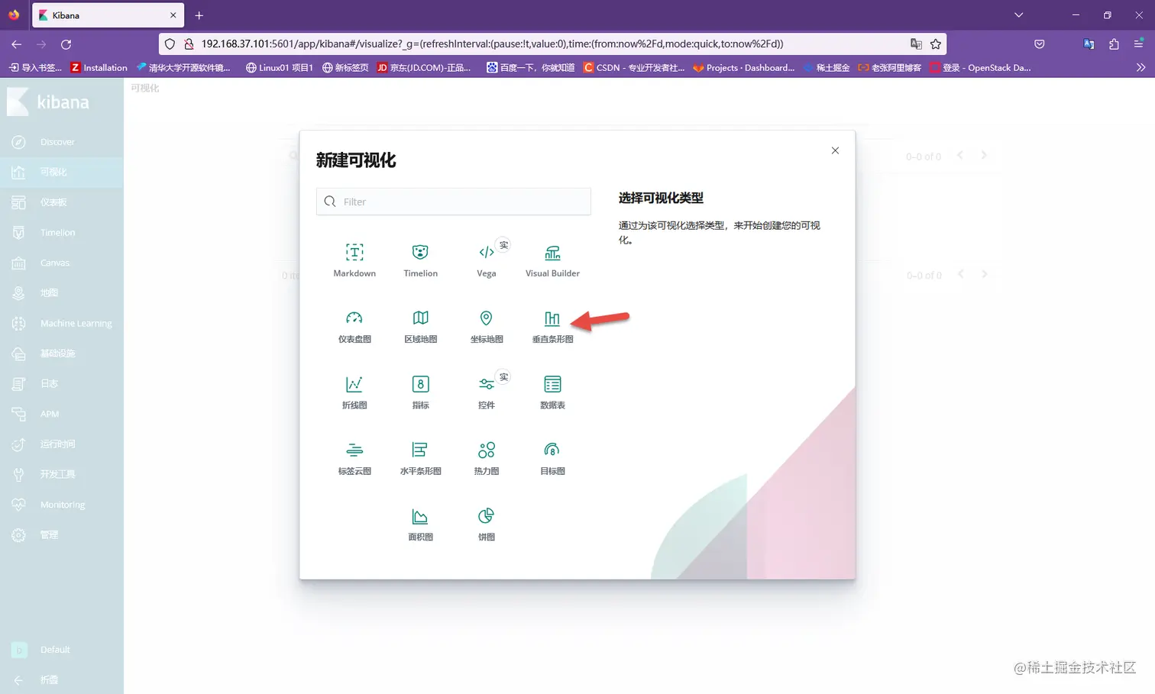The image size is (1155, 694).
Task: Toggle the bookmark star in the address bar
Action: pos(936,44)
